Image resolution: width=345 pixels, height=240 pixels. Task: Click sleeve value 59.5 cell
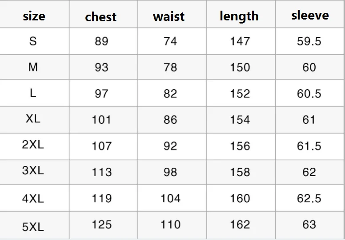pyautogui.click(x=309, y=41)
